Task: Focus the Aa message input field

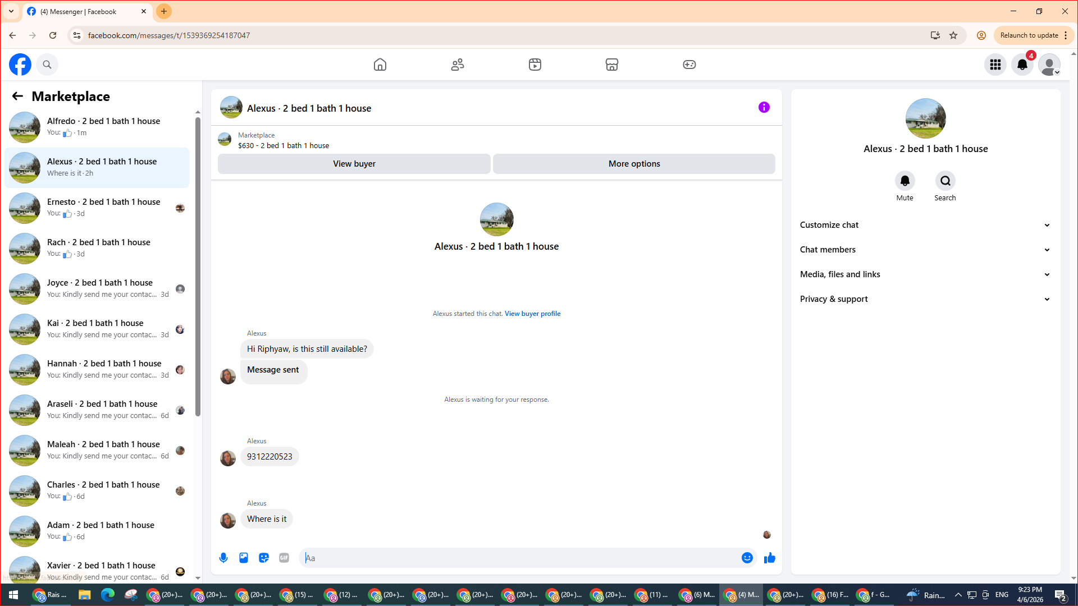Action: [x=519, y=558]
